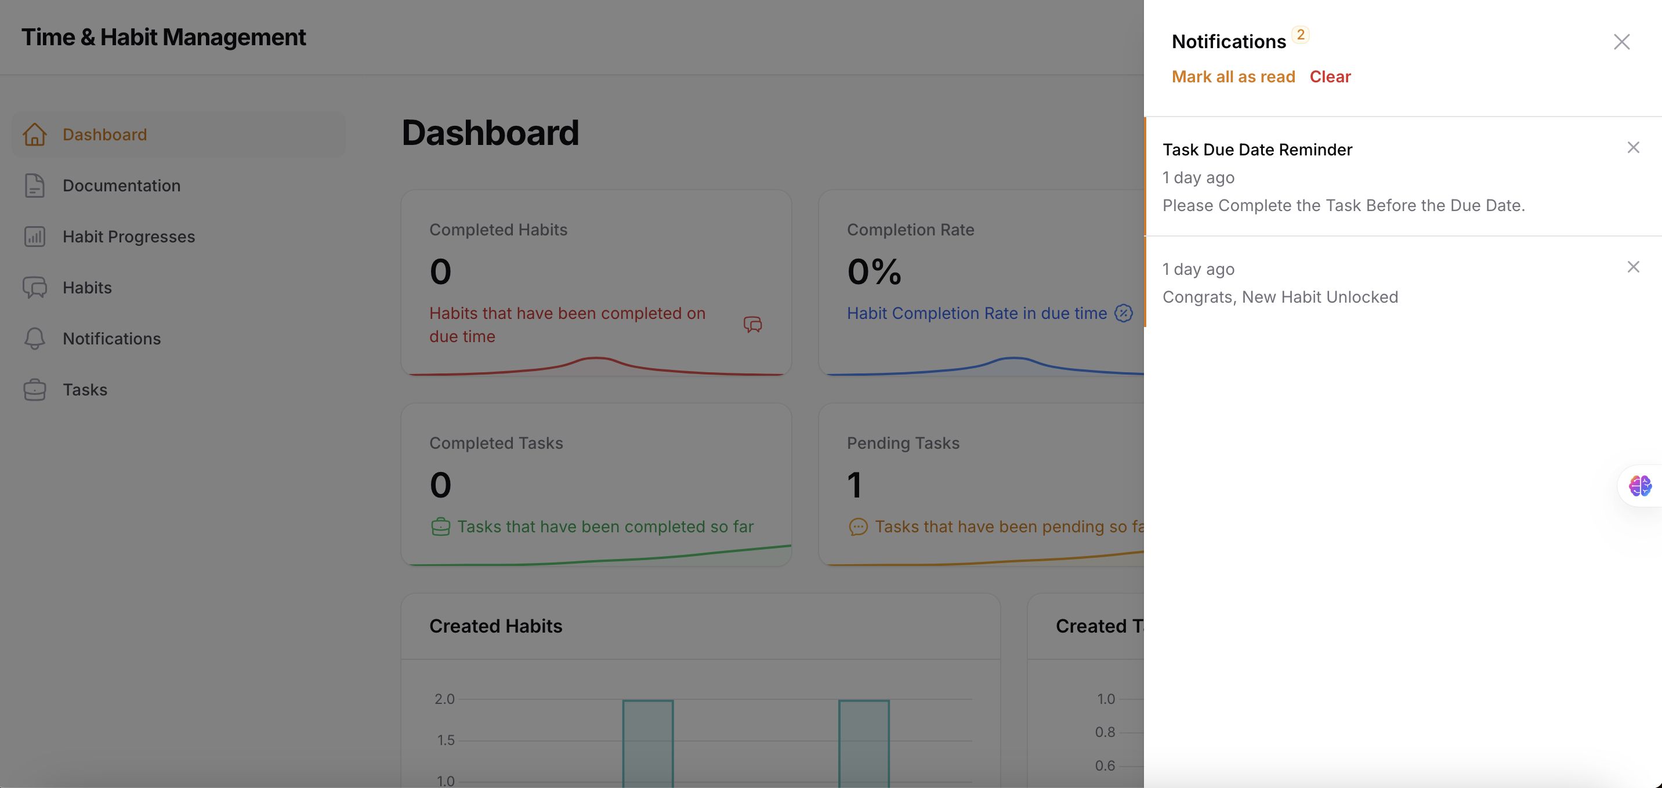Screen dimensions: 1662x788
Task: Close the Notifications panel
Action: click(1621, 42)
